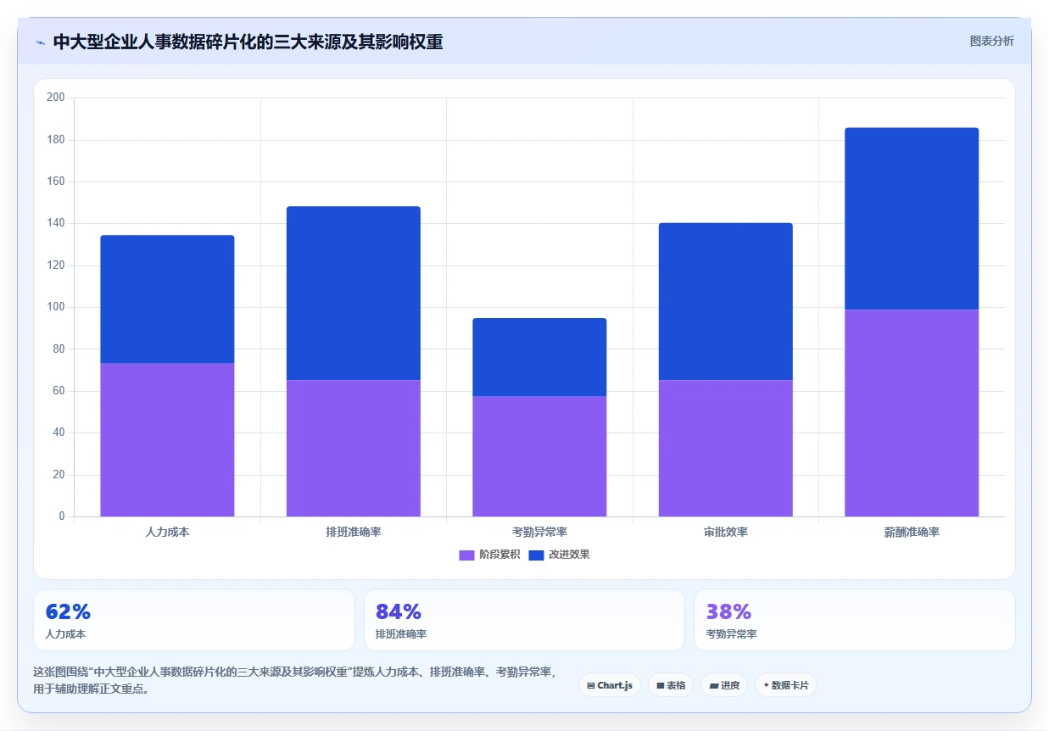Click the purple bar segment for 薪酬准确率
This screenshot has height=731, width=1049.
tap(912, 413)
